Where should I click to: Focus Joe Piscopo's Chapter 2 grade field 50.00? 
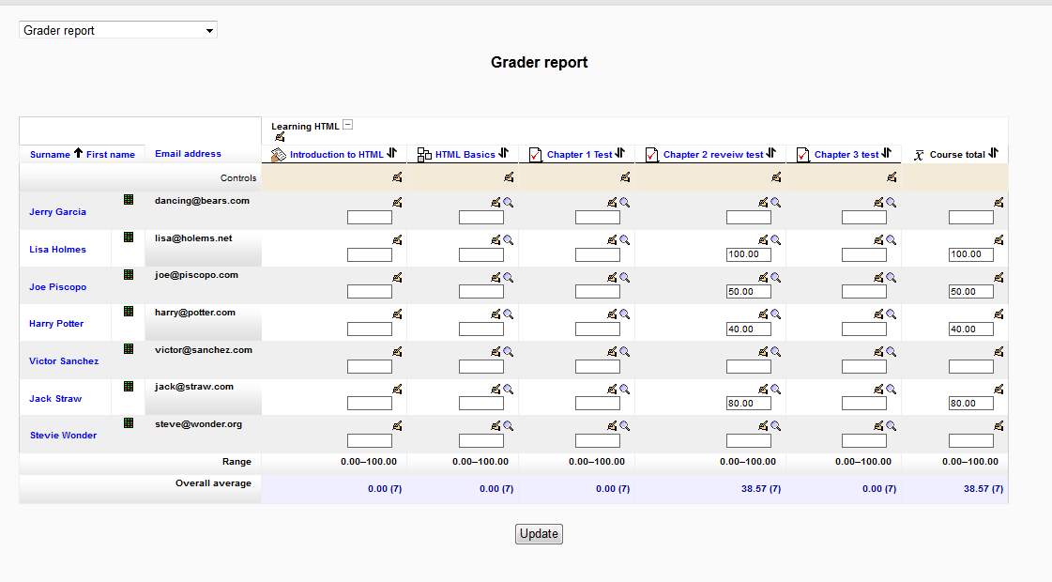[x=749, y=292]
